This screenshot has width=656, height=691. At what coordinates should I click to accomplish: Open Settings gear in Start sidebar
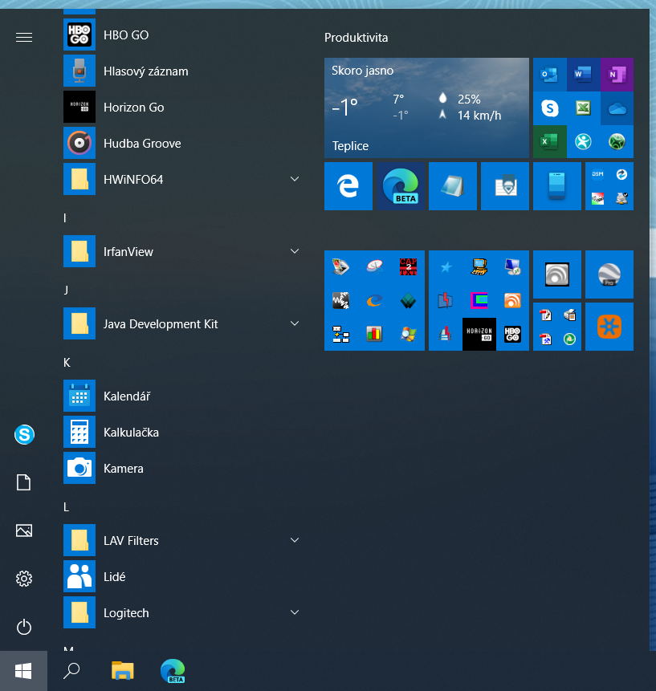tap(24, 579)
